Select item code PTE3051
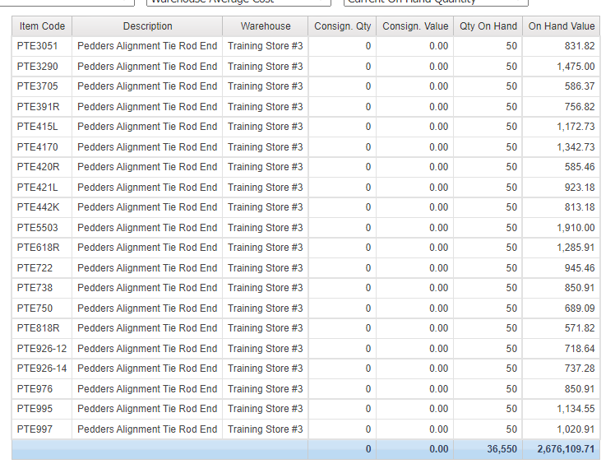The width and height of the screenshot is (615, 473). point(37,46)
